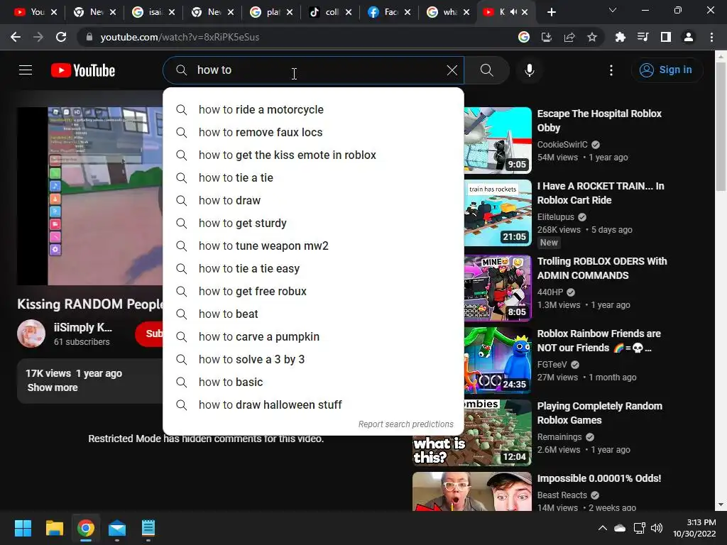This screenshot has width=727, height=545.
Task: Choose 'how to get free robux'
Action: tap(313, 292)
